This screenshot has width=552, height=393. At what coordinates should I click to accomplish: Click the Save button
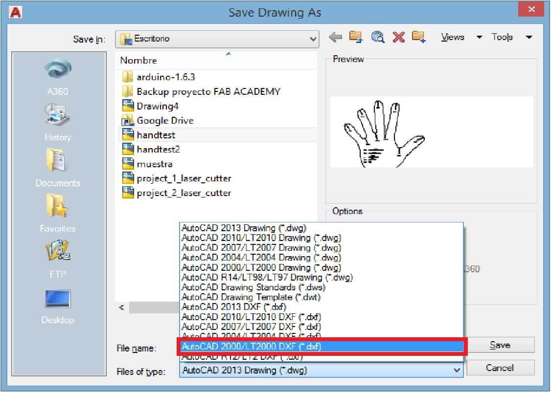500,345
